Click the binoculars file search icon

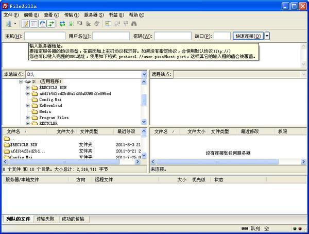[134, 24]
